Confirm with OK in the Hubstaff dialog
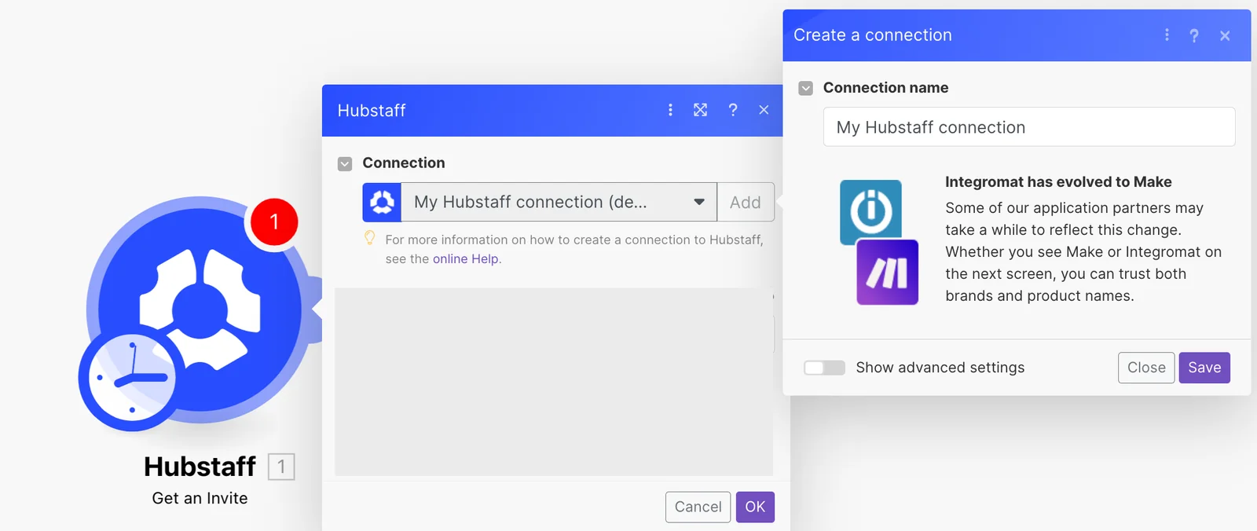The width and height of the screenshot is (1257, 531). tap(755, 507)
